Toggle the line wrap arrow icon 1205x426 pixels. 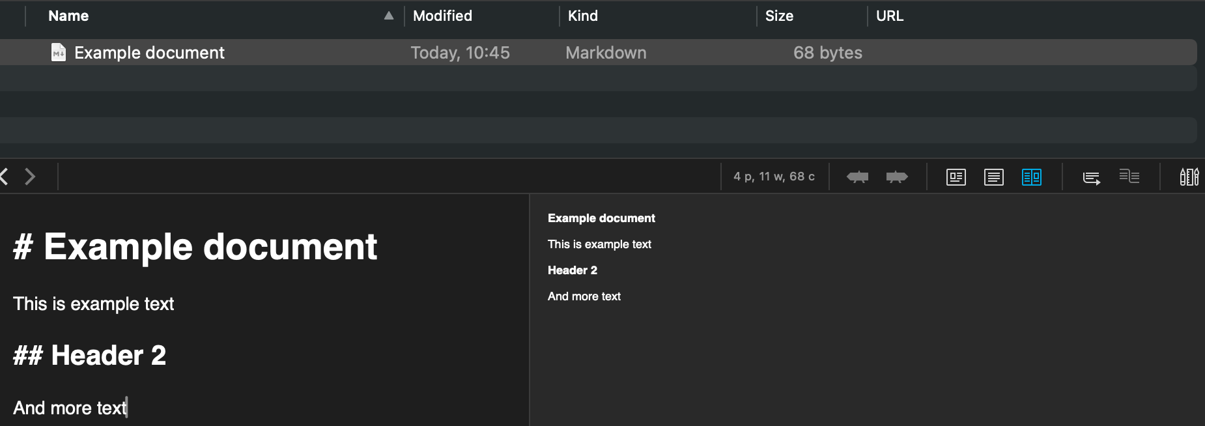pos(1091,177)
